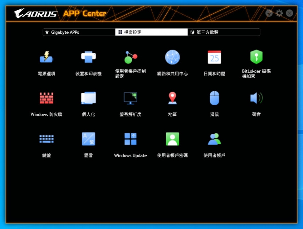This screenshot has width=303, height=229.
Task: Open the 滑鼠 mouse icon
Action: click(214, 98)
